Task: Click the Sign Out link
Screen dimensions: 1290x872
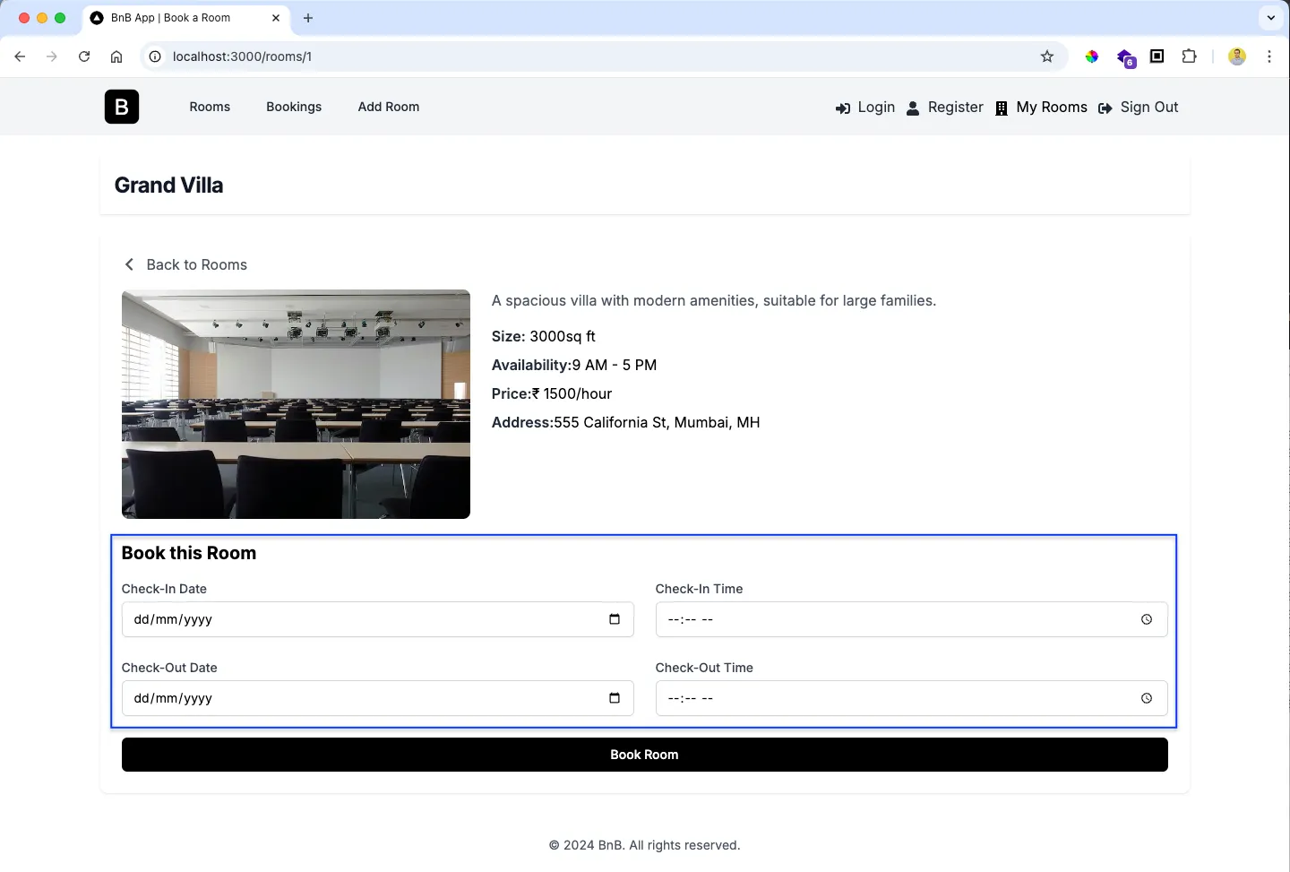Action: tap(1139, 108)
